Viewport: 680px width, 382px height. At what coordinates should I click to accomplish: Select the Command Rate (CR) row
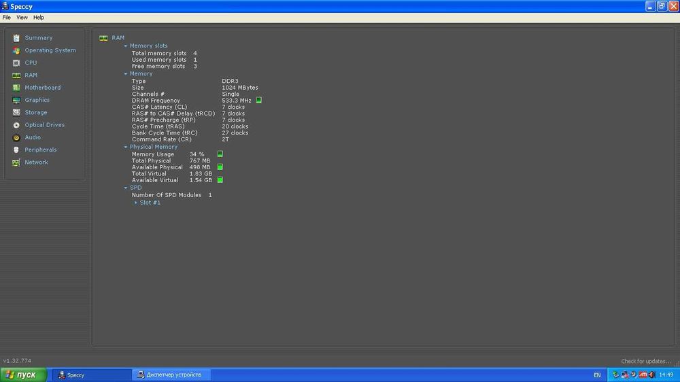coord(180,139)
